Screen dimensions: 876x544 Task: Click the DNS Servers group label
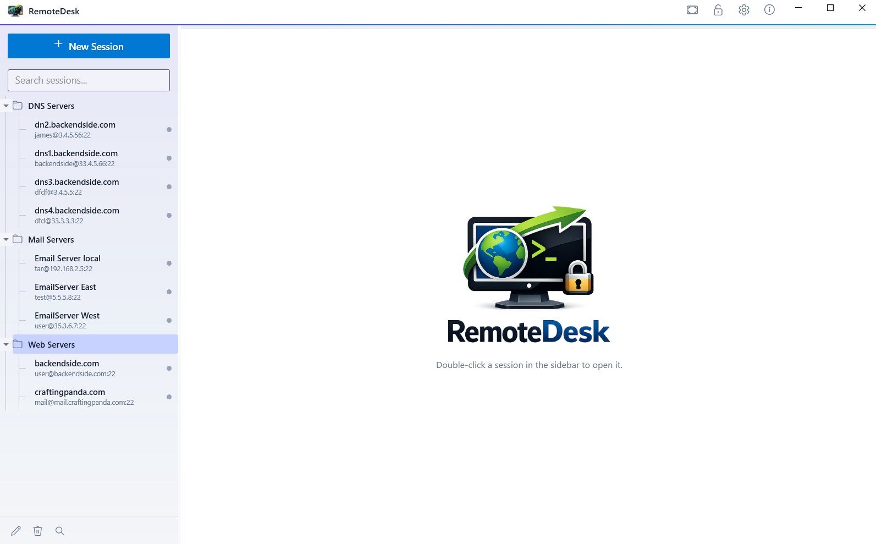pyautogui.click(x=51, y=106)
